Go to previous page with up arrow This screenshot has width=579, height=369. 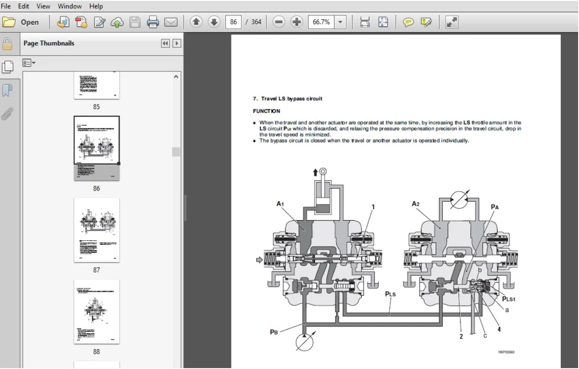point(196,22)
